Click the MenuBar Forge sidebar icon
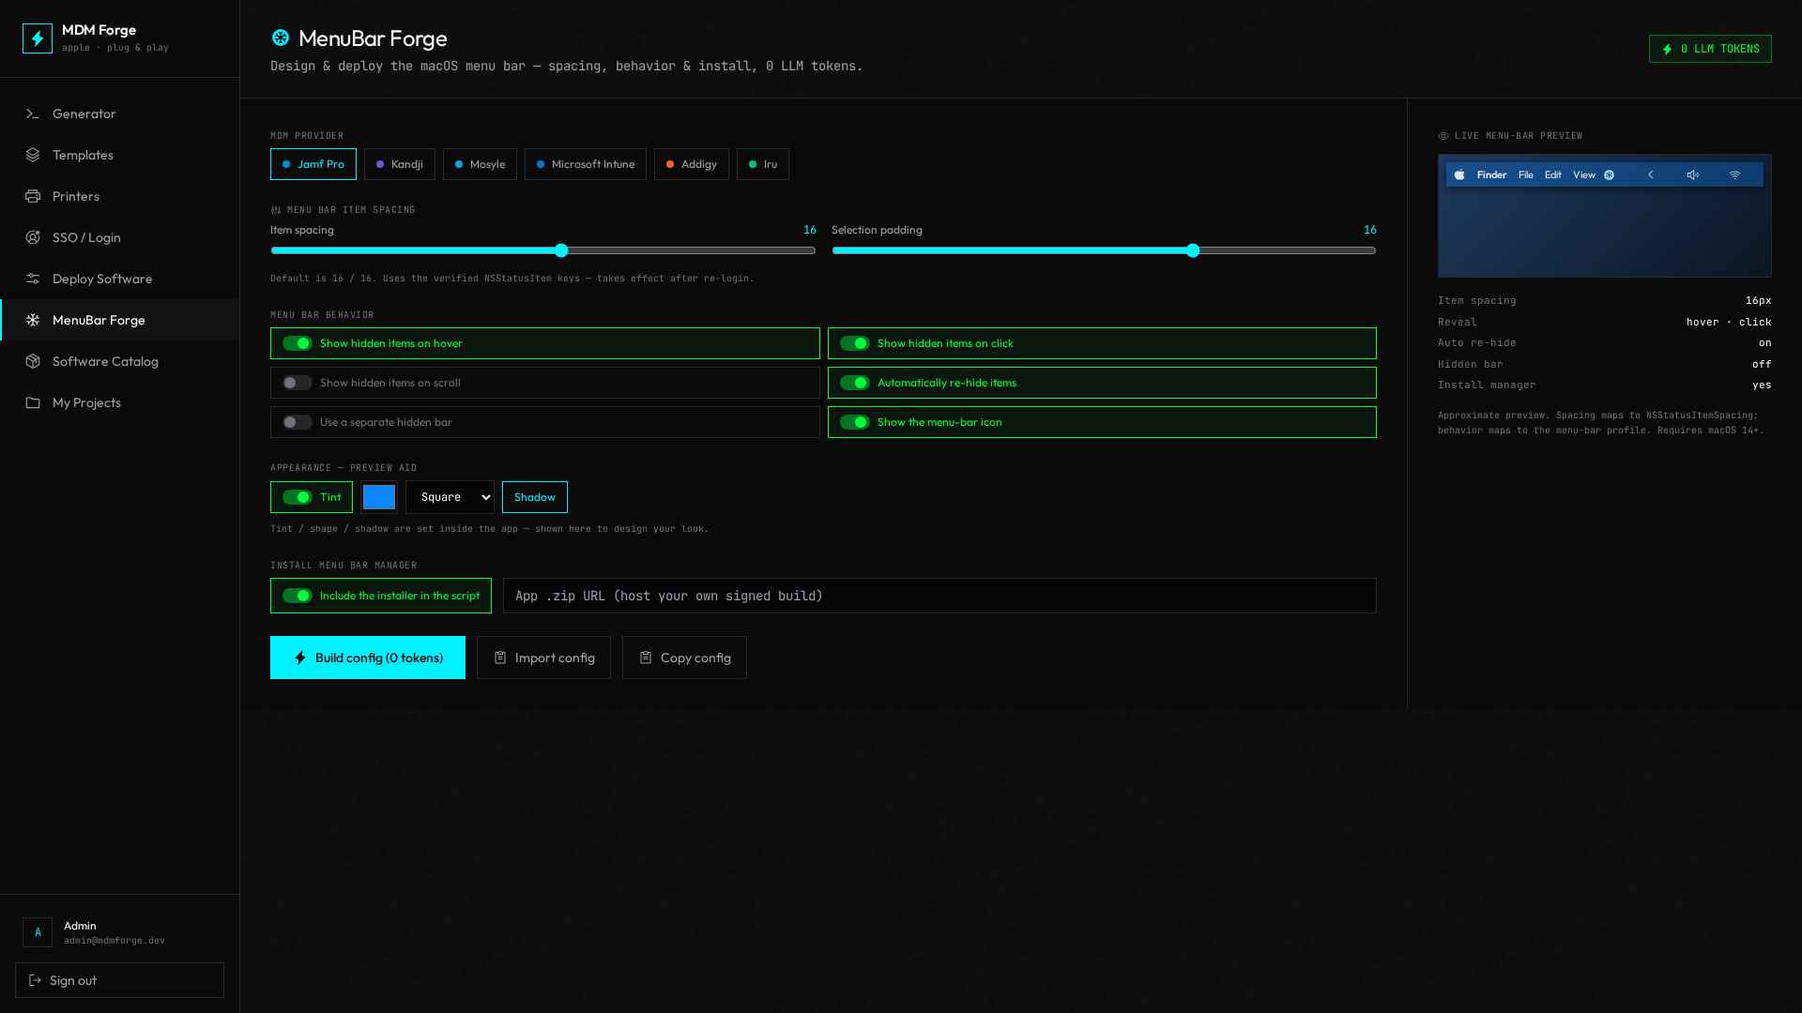The image size is (1802, 1013). click(33, 320)
